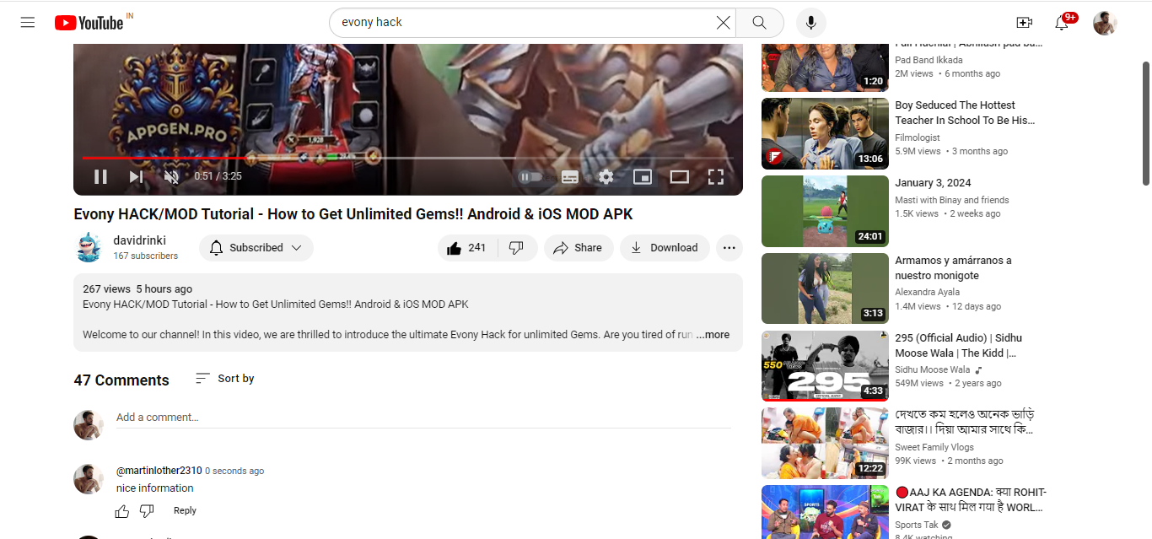Open Alexandra Ayala channel name

tap(928, 292)
